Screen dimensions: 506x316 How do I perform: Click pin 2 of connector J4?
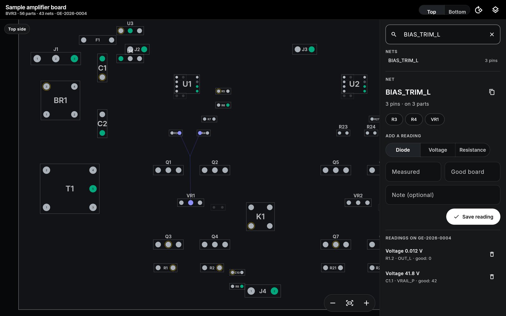(275, 291)
